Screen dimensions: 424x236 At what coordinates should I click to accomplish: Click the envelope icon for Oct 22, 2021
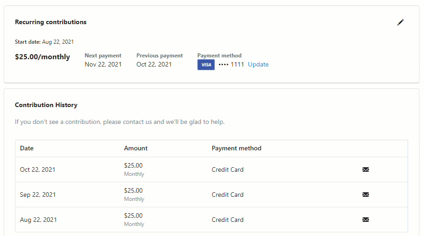[x=366, y=169]
